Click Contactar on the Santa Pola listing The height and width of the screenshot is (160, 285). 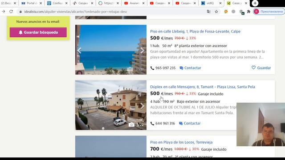190,124
